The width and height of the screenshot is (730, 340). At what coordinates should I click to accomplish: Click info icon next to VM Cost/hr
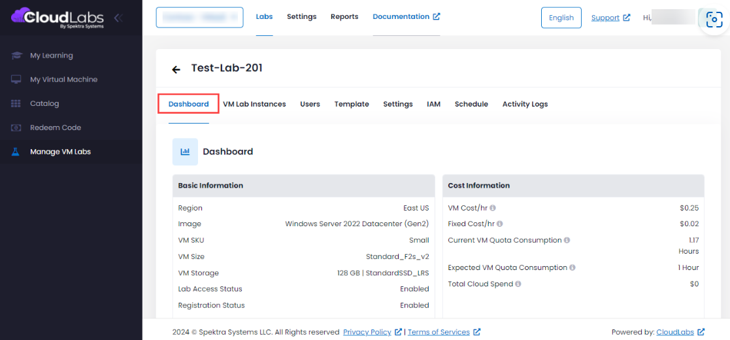pos(493,208)
